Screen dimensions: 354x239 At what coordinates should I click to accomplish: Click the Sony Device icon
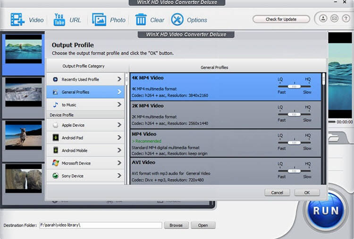point(55,175)
